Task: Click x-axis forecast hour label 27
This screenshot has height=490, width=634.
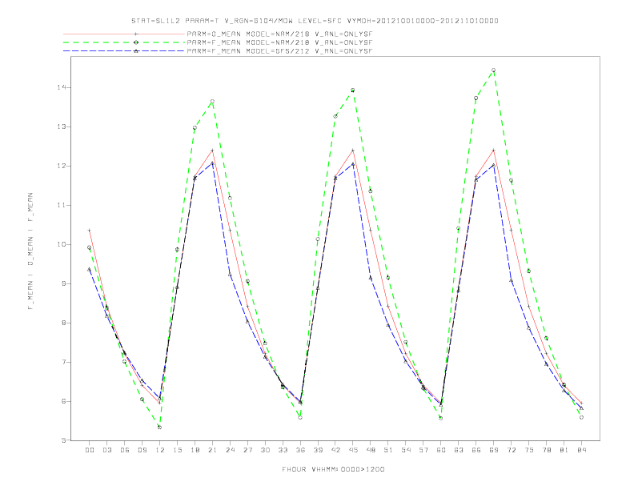Action: 247,450
